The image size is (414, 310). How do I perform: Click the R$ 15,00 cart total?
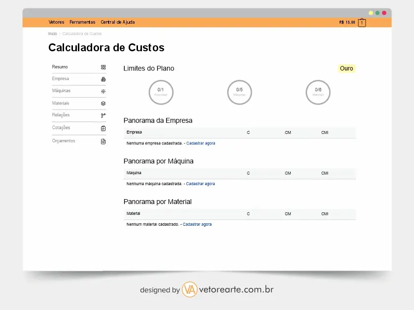point(347,23)
